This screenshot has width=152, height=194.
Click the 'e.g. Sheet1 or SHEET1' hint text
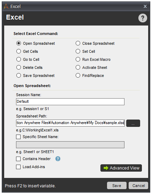35,152
